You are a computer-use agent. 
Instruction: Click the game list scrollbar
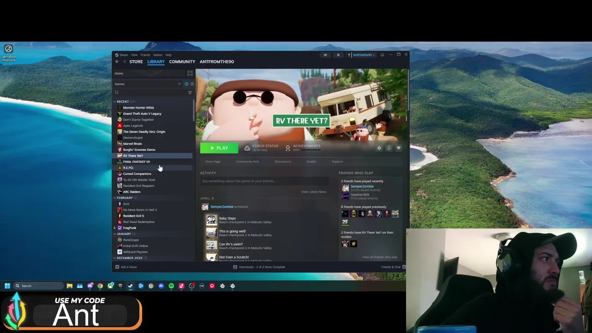pyautogui.click(x=194, y=111)
